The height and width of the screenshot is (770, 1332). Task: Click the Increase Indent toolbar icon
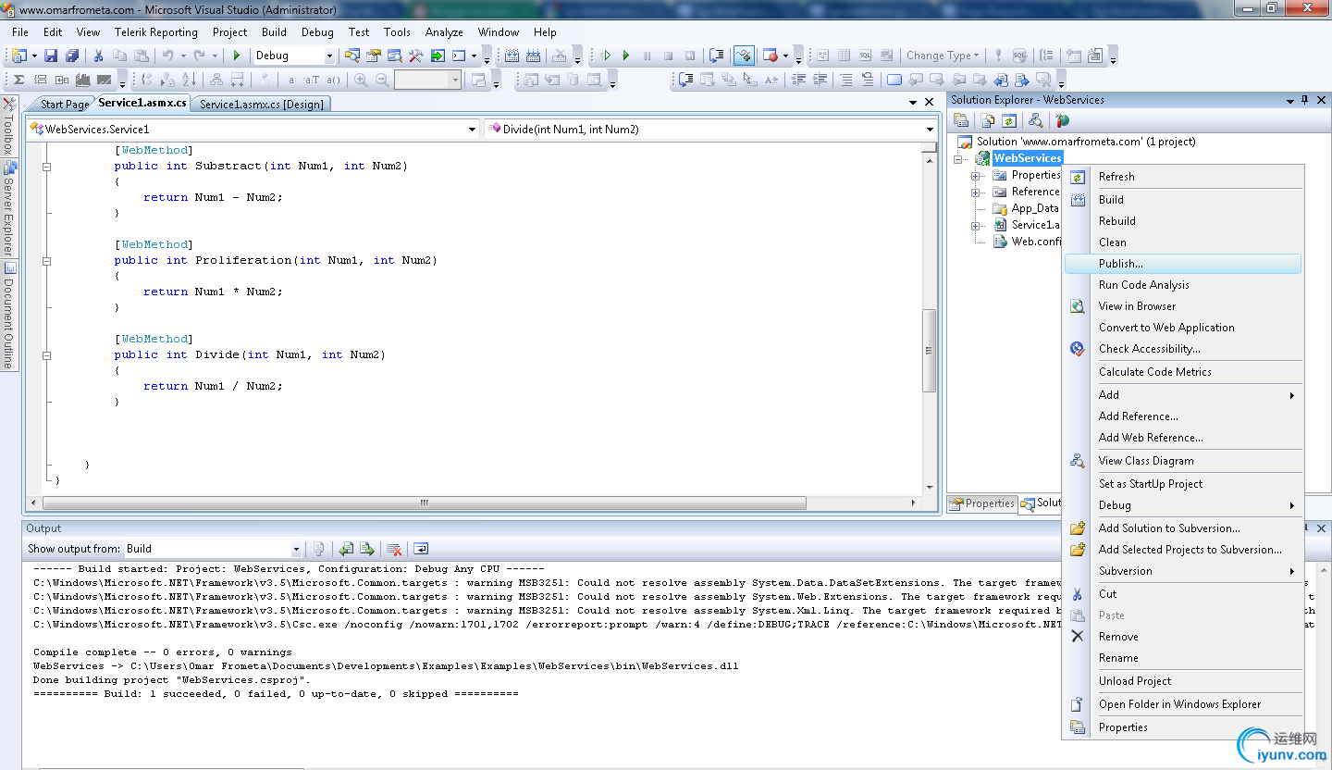[x=819, y=80]
